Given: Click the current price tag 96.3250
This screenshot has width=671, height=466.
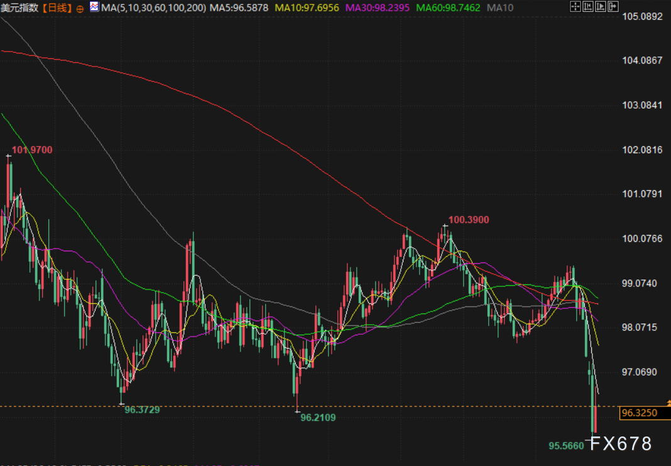Looking at the screenshot, I should 645,413.
